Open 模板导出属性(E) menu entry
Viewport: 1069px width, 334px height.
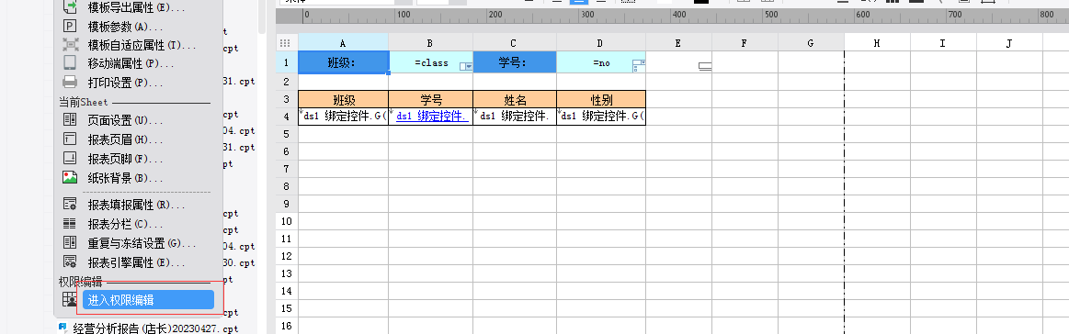coord(136,7)
